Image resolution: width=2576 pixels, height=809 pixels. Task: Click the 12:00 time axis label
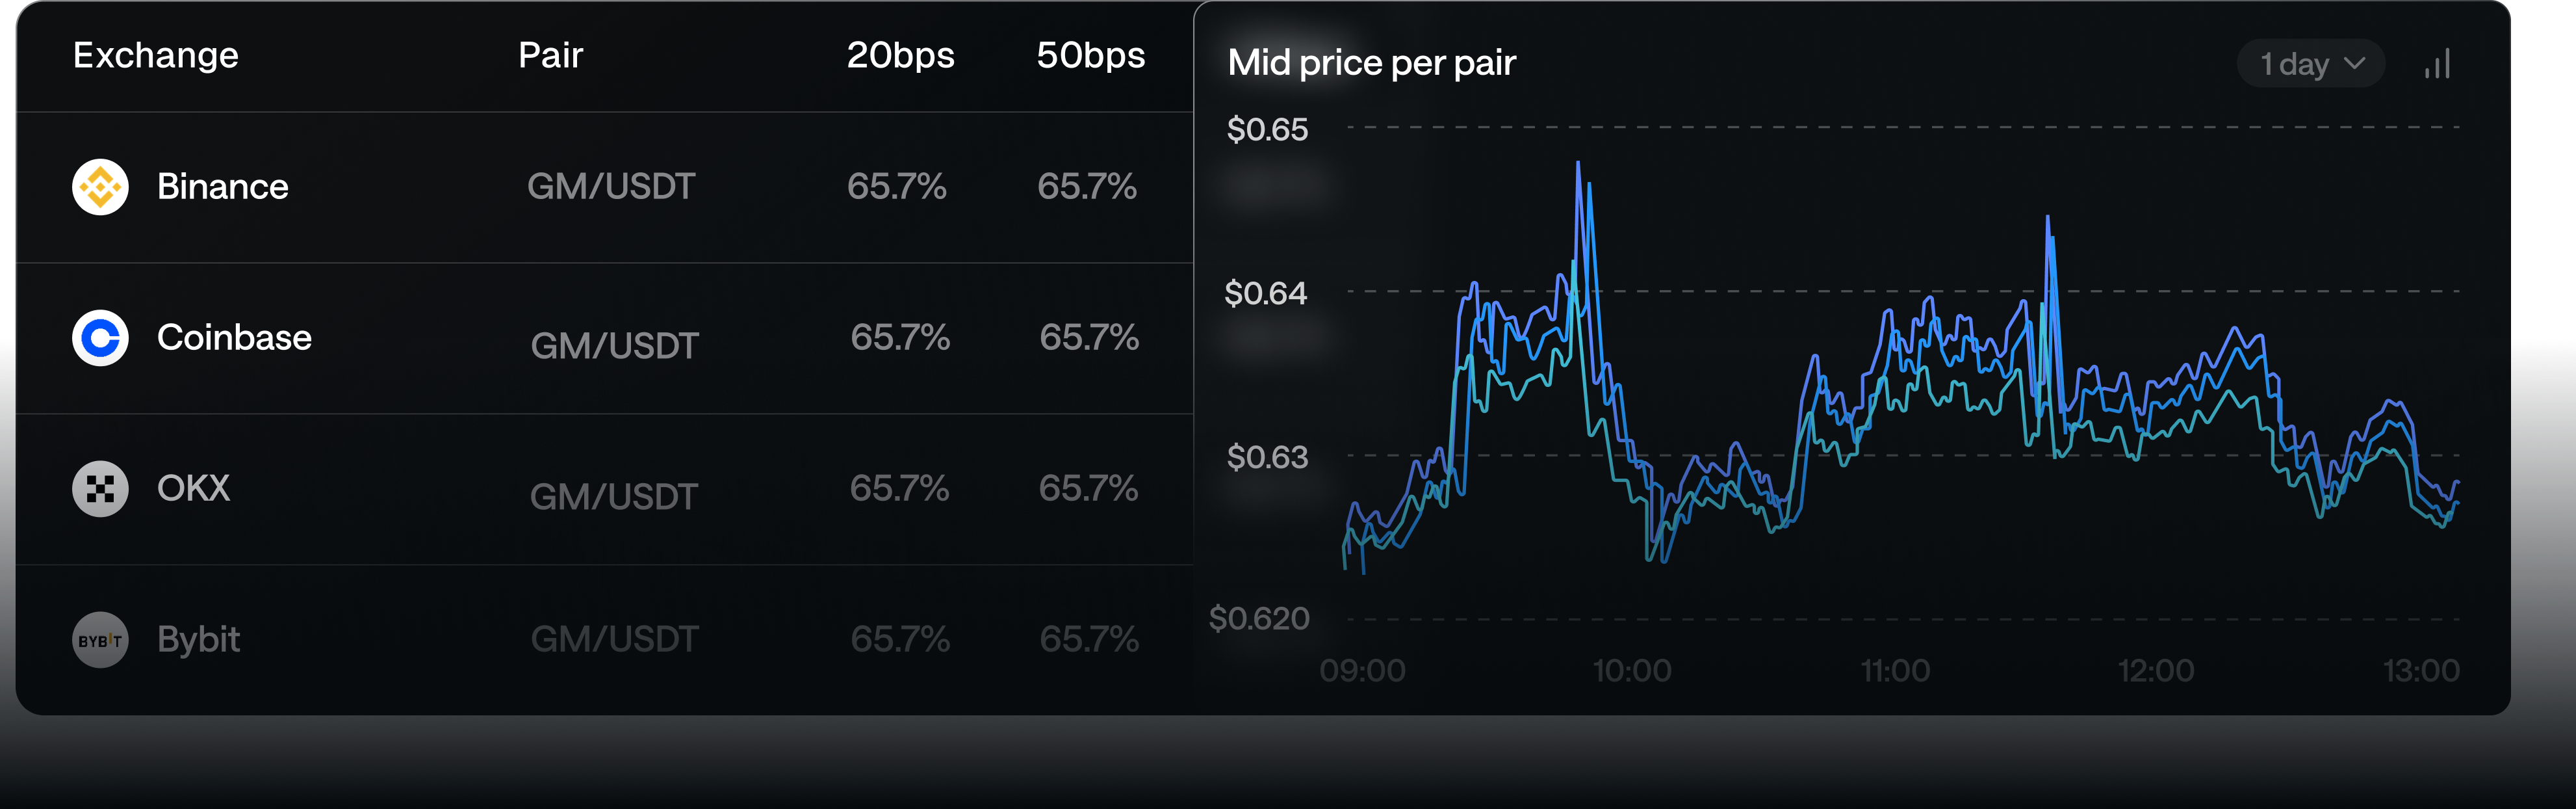(2155, 671)
